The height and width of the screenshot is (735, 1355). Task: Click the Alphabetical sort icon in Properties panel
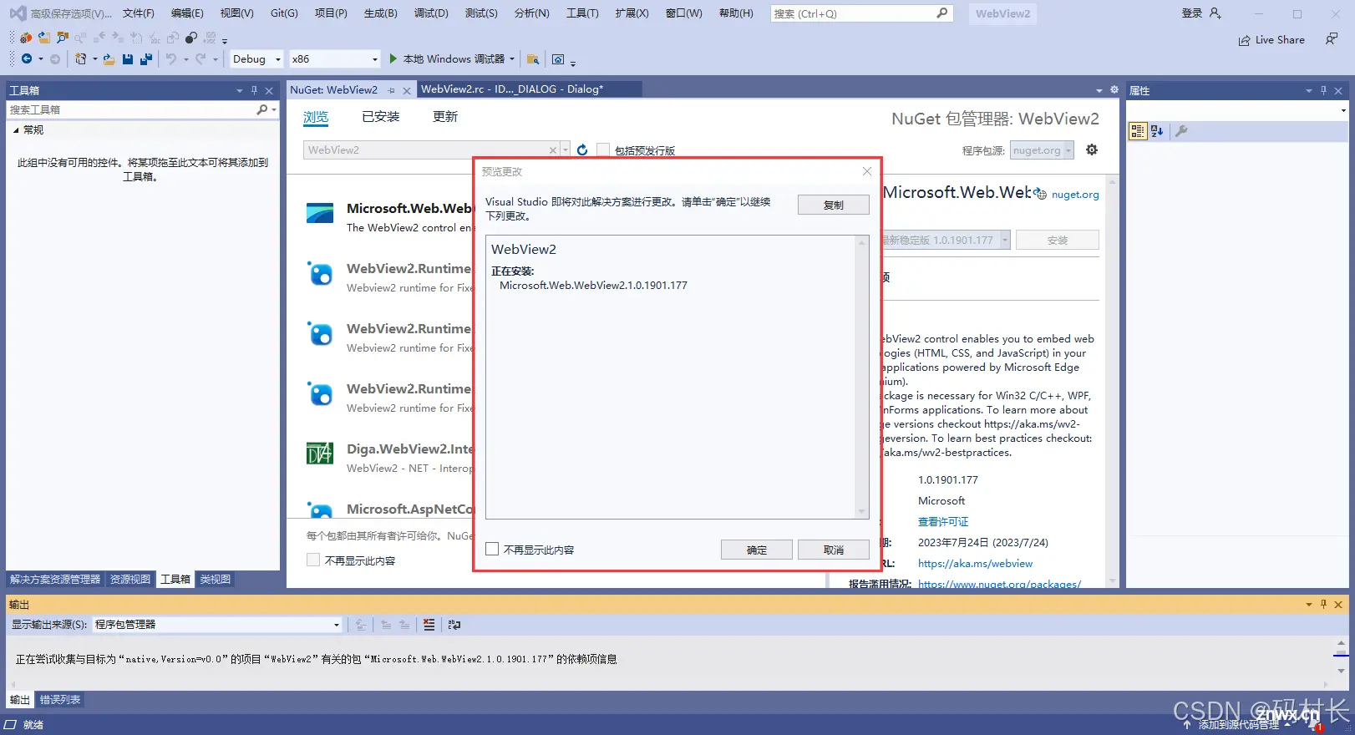click(x=1157, y=131)
